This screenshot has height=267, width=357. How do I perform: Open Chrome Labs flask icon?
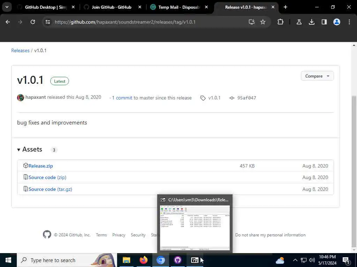[299, 22]
